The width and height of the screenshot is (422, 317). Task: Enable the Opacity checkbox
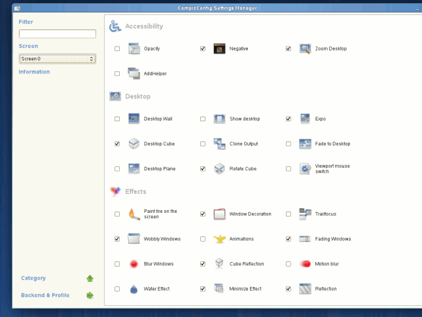[x=117, y=48]
